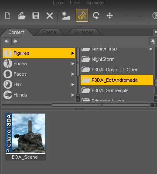Expand the Faces category arrow

pos(73,74)
